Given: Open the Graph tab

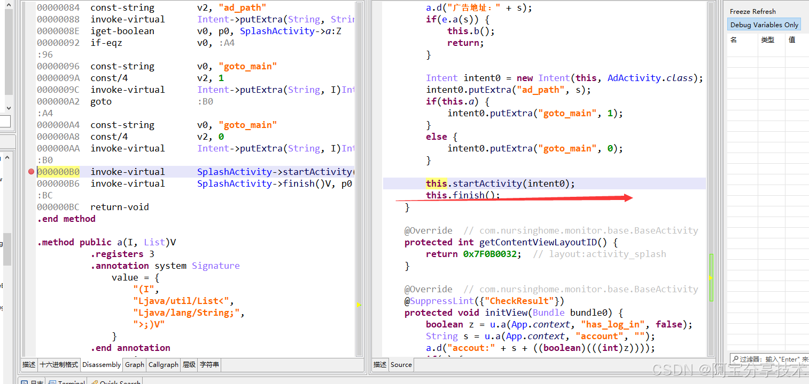Looking at the screenshot, I should pyautogui.click(x=135, y=365).
